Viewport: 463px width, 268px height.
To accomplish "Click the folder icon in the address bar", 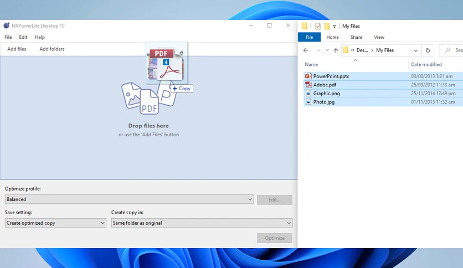I will click(346, 50).
